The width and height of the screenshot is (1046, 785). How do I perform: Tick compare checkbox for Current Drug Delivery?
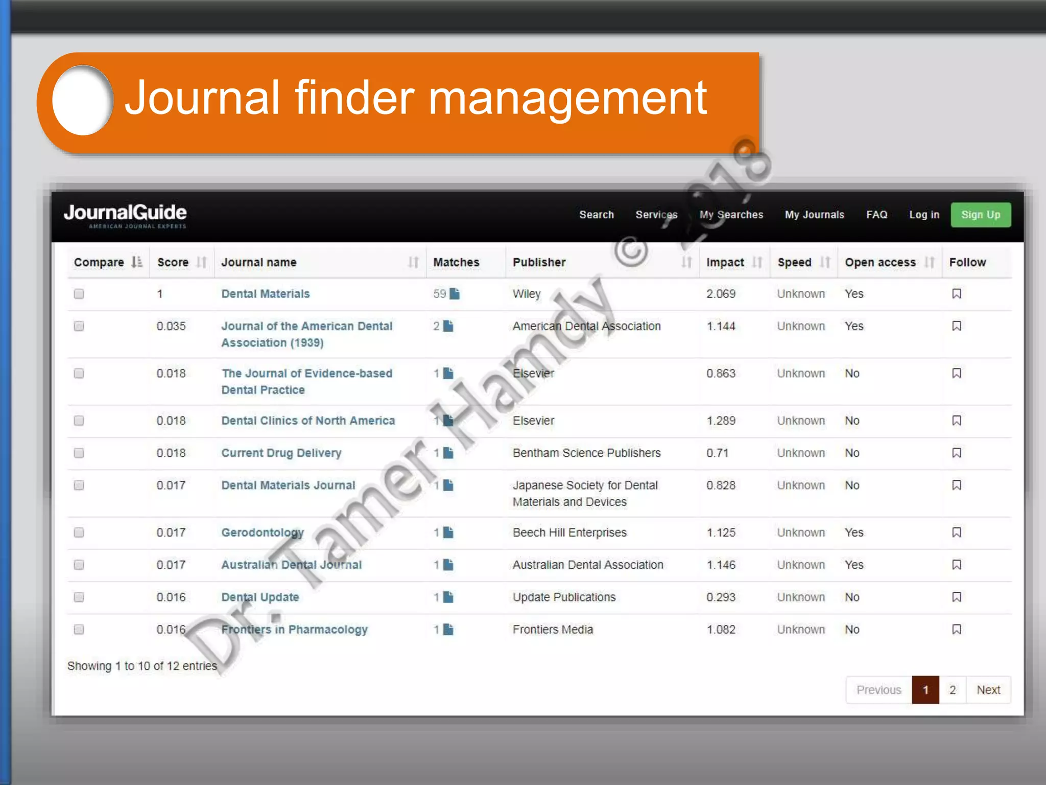(x=79, y=453)
